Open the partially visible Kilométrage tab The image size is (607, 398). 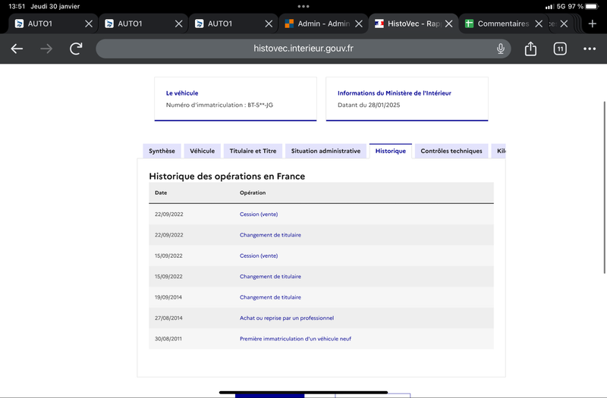coord(498,151)
